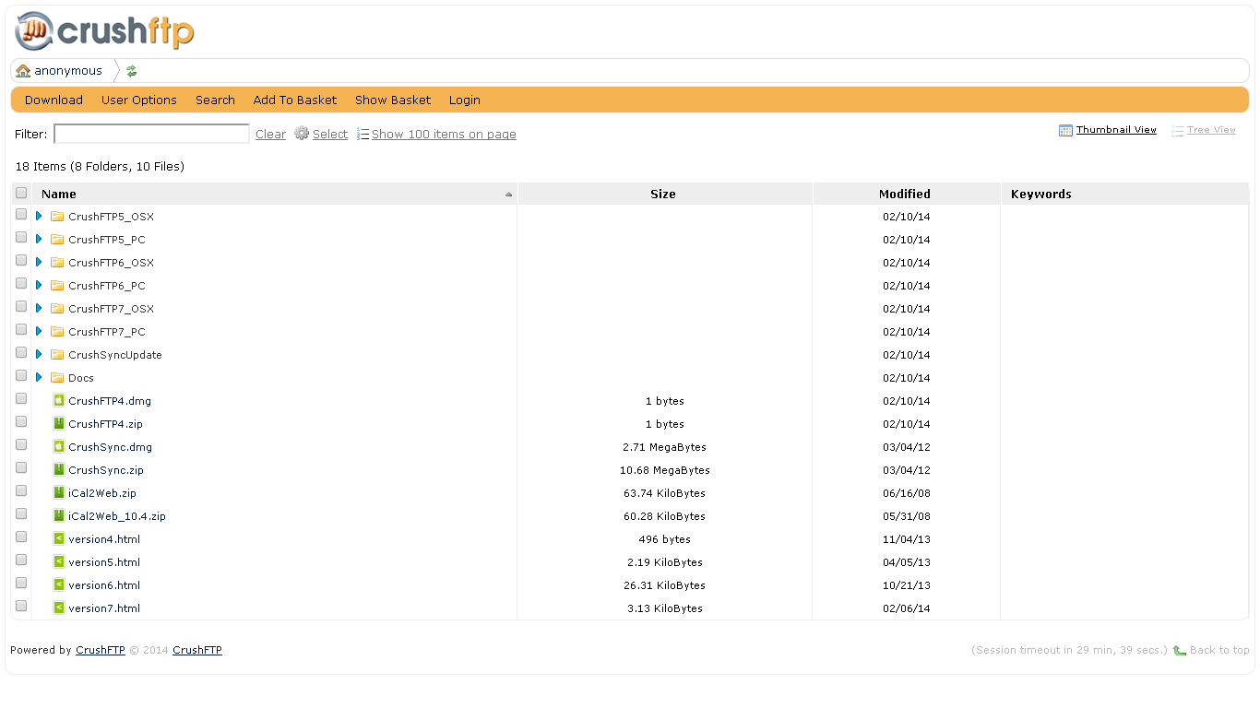Click Show 100 items on page link

pos(444,135)
